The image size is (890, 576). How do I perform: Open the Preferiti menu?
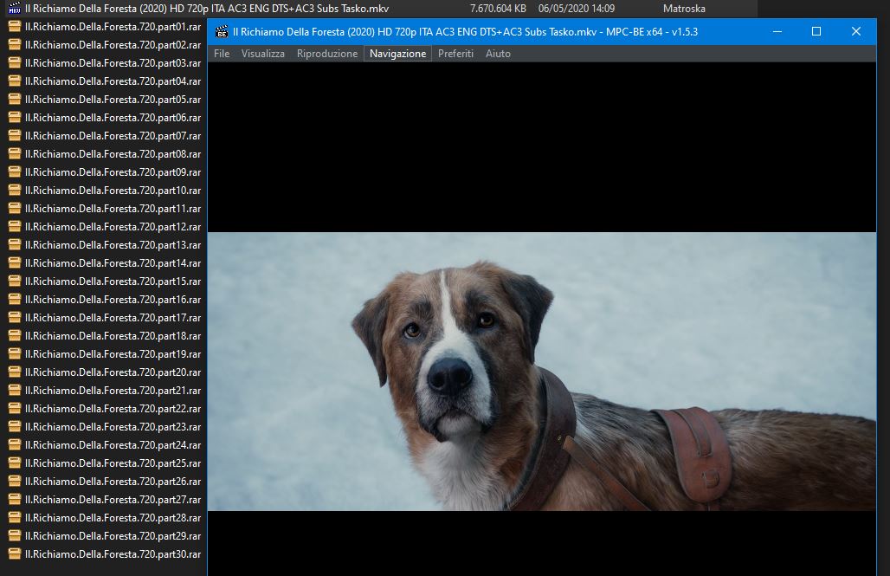(455, 54)
